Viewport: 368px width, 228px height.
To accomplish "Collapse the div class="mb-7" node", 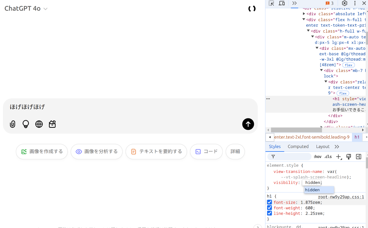I will pyautogui.click(x=321, y=70).
